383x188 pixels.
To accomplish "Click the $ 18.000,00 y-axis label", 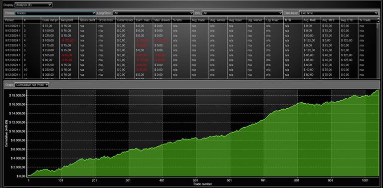I will click(x=17, y=95).
